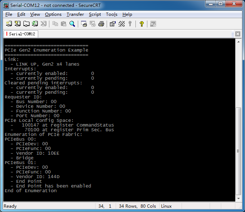
Task: Close the SecureCRT window
Action: coord(234,4)
